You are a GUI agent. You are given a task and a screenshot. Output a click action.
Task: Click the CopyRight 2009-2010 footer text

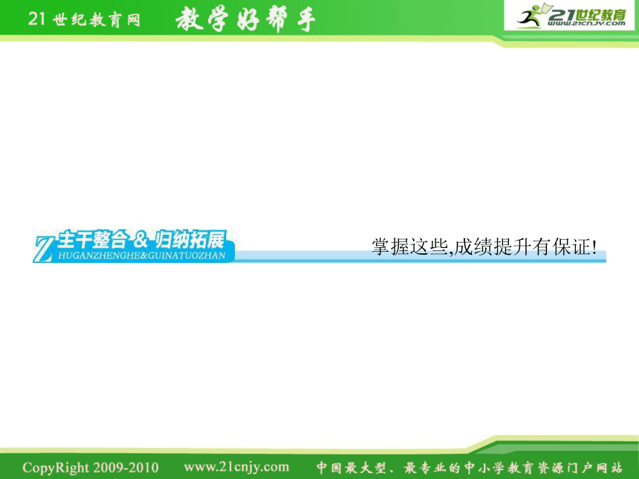pos(91,467)
